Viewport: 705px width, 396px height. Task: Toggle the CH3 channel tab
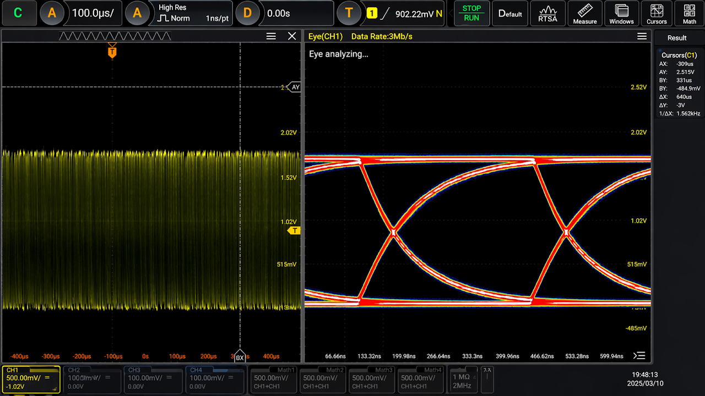pos(153,380)
